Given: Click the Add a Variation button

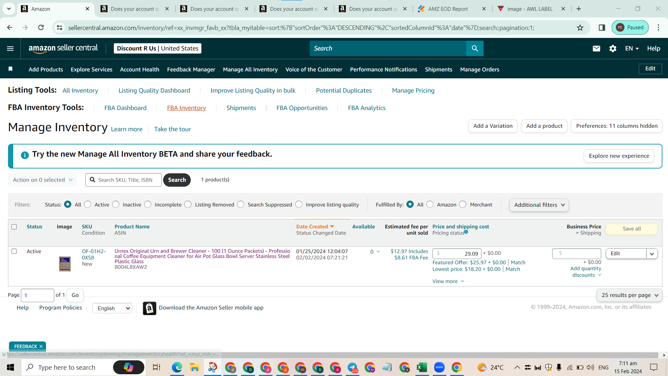Looking at the screenshot, I should click(x=493, y=126).
